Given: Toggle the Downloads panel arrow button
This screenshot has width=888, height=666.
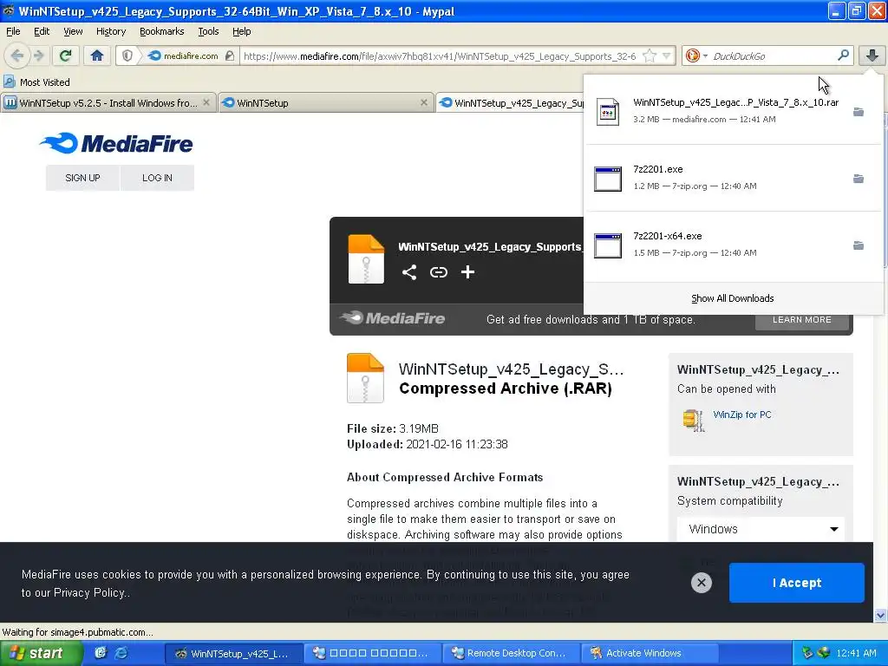Looking at the screenshot, I should [x=872, y=55].
